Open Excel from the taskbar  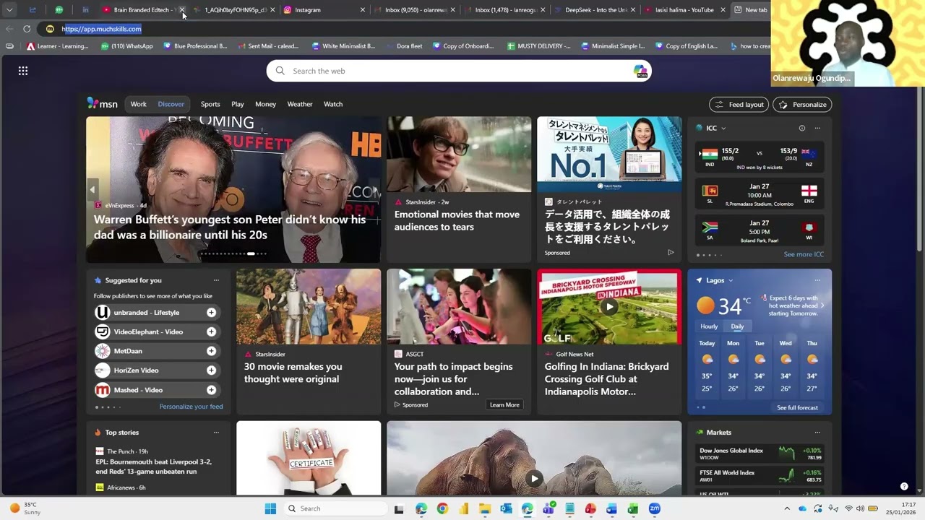pos(633,508)
